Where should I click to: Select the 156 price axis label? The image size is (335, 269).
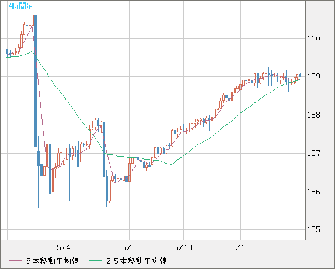(x=313, y=192)
